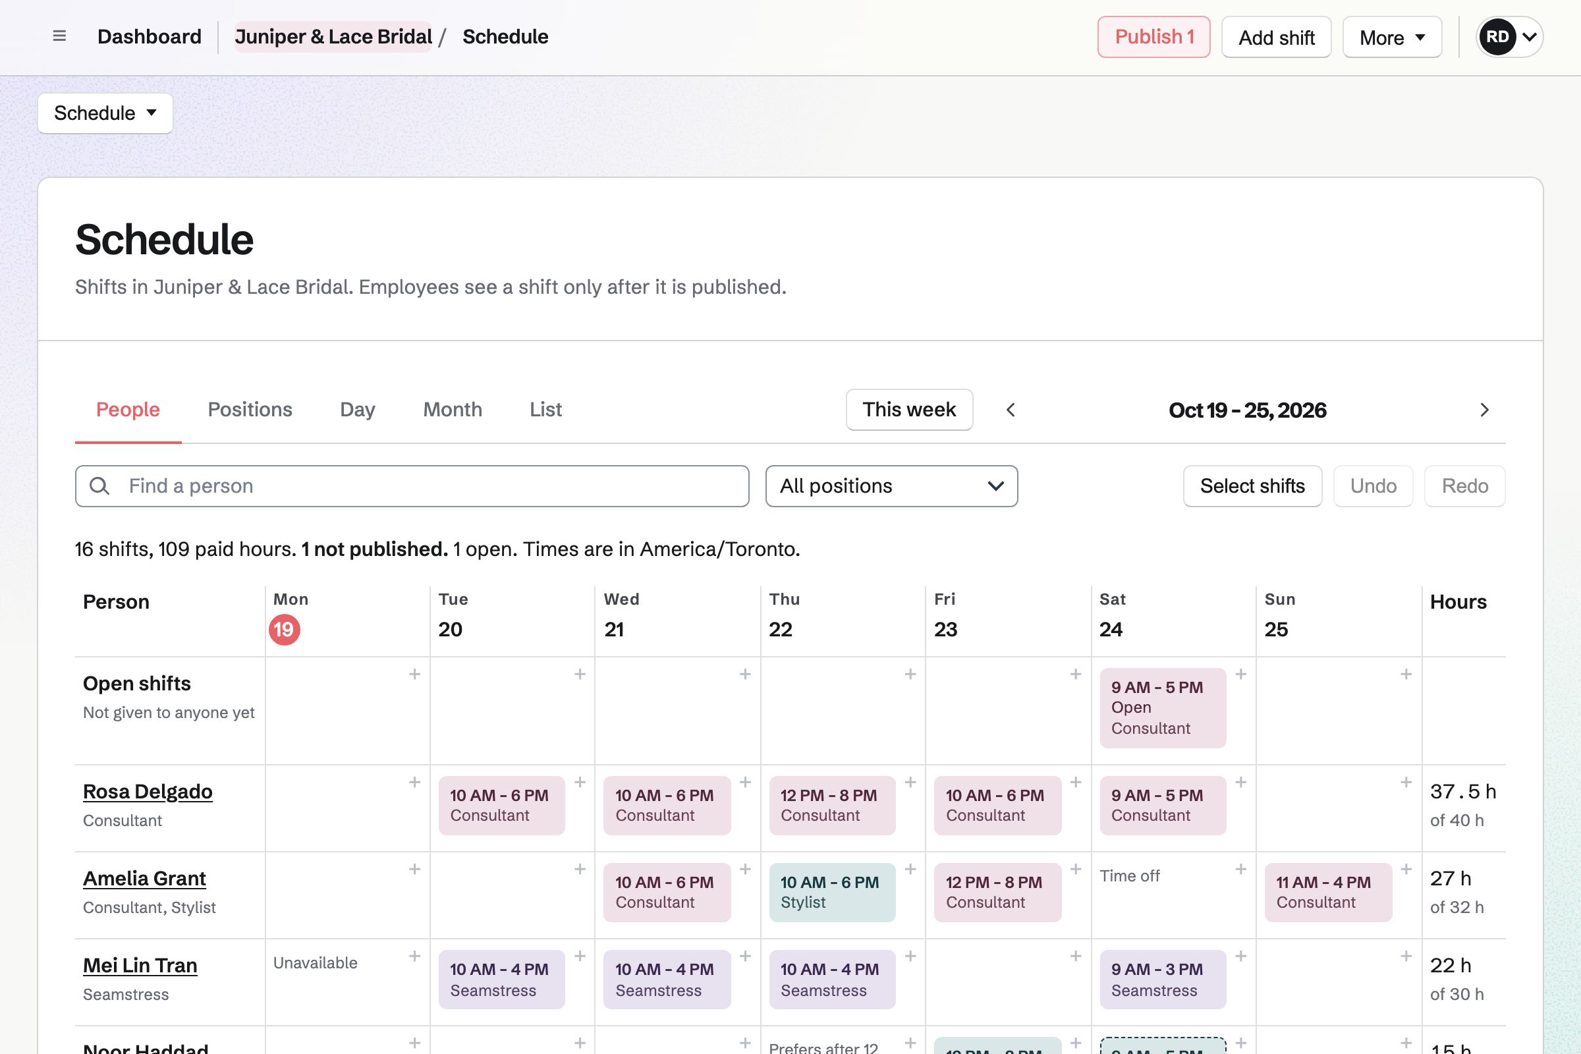Open the All positions filter
The image size is (1581, 1054).
coord(891,486)
